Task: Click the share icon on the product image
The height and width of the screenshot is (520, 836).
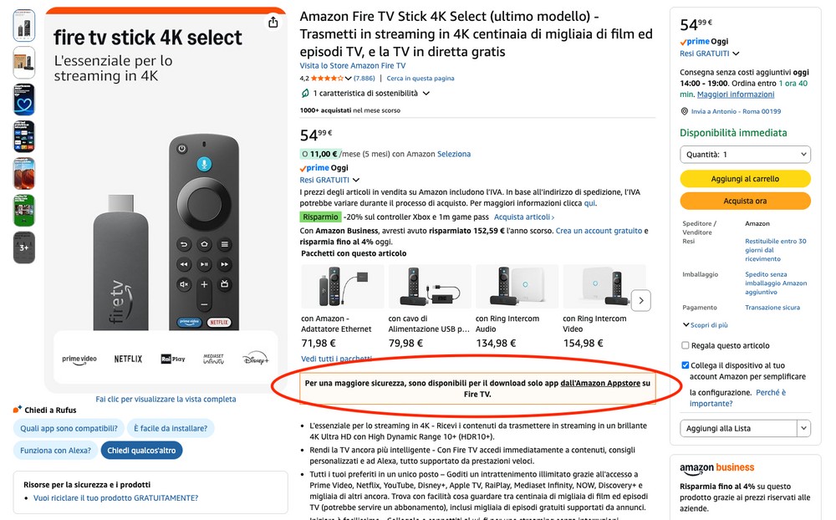Action: coord(273,23)
